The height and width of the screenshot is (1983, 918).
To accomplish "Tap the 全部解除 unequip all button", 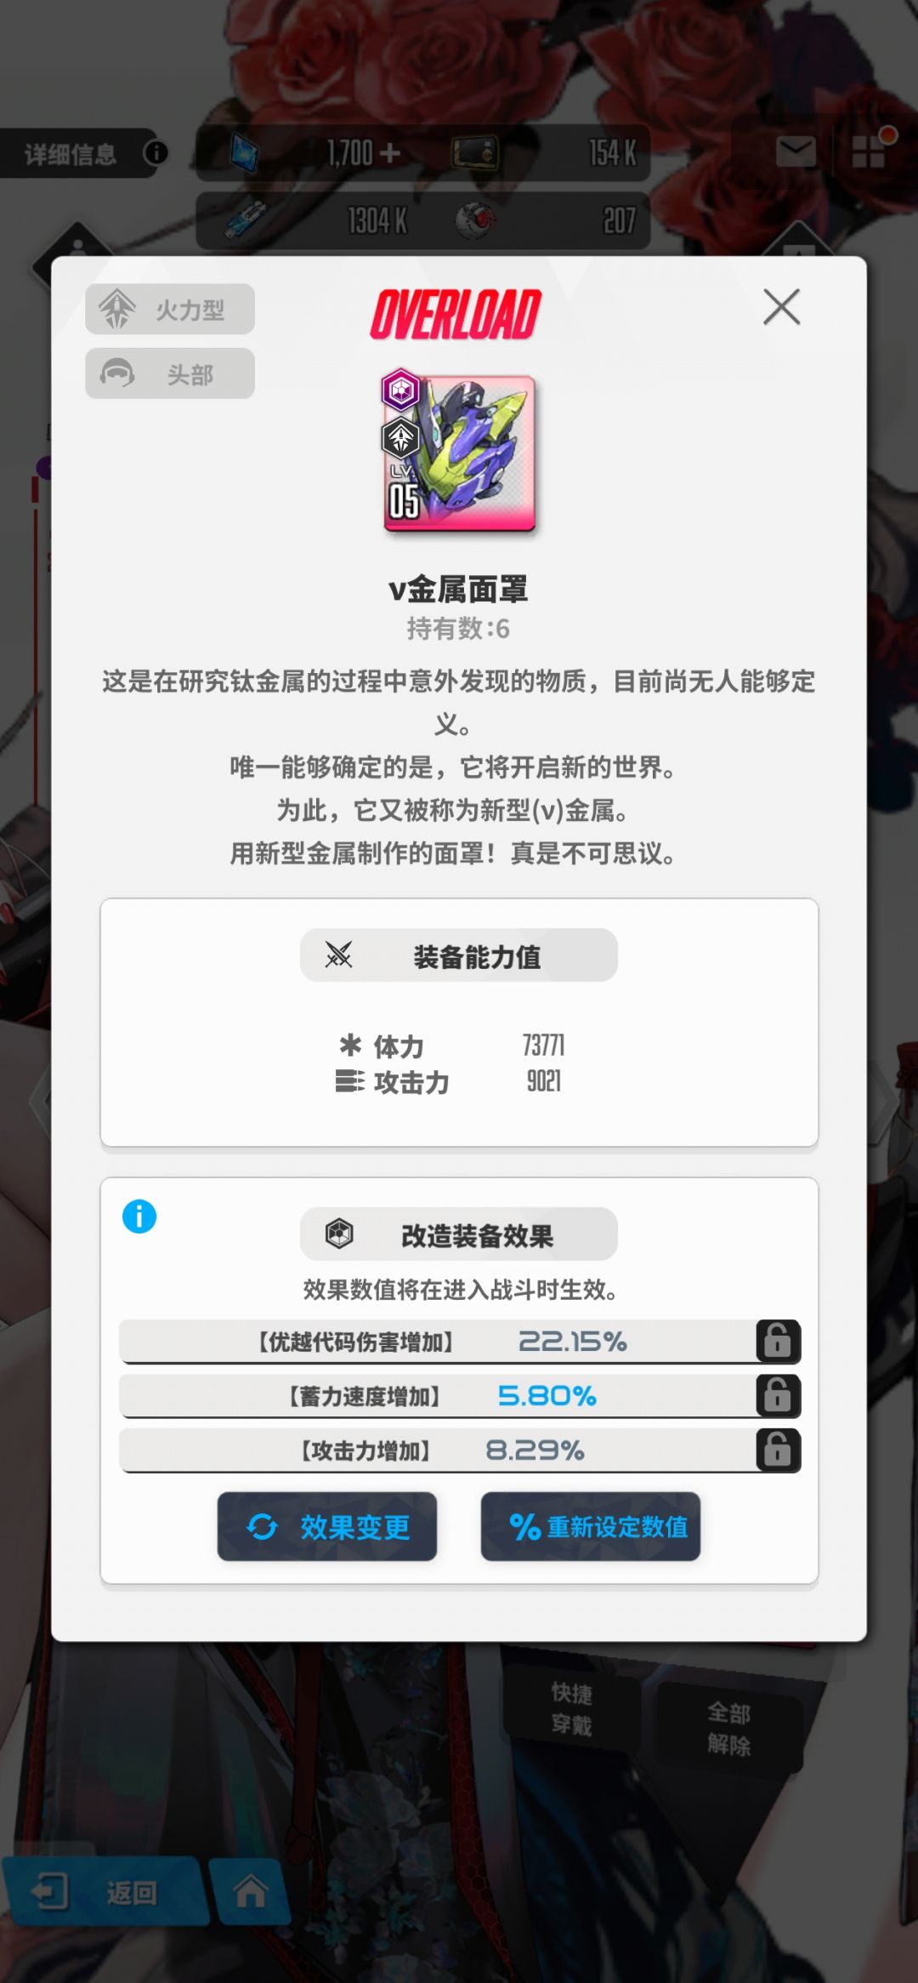I will tap(729, 1728).
